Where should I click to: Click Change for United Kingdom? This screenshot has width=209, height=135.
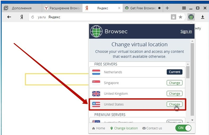(x=174, y=93)
